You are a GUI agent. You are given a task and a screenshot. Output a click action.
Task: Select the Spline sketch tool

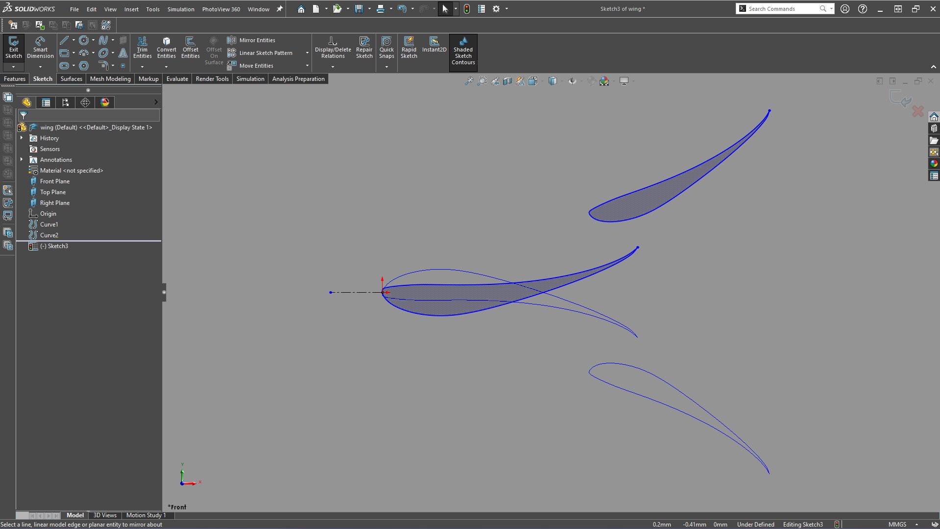[103, 40]
